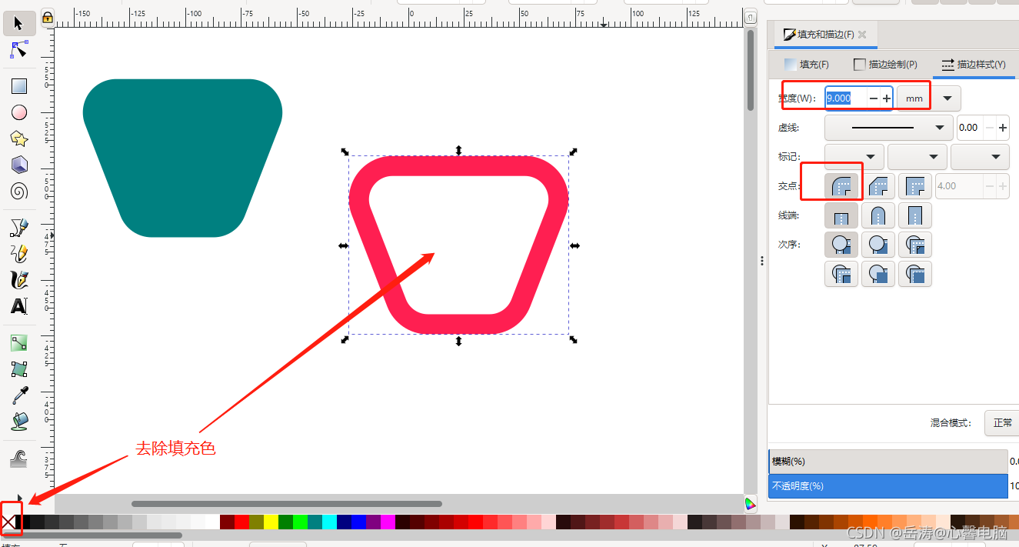Open the mm stroke width unit dropdown

point(914,98)
